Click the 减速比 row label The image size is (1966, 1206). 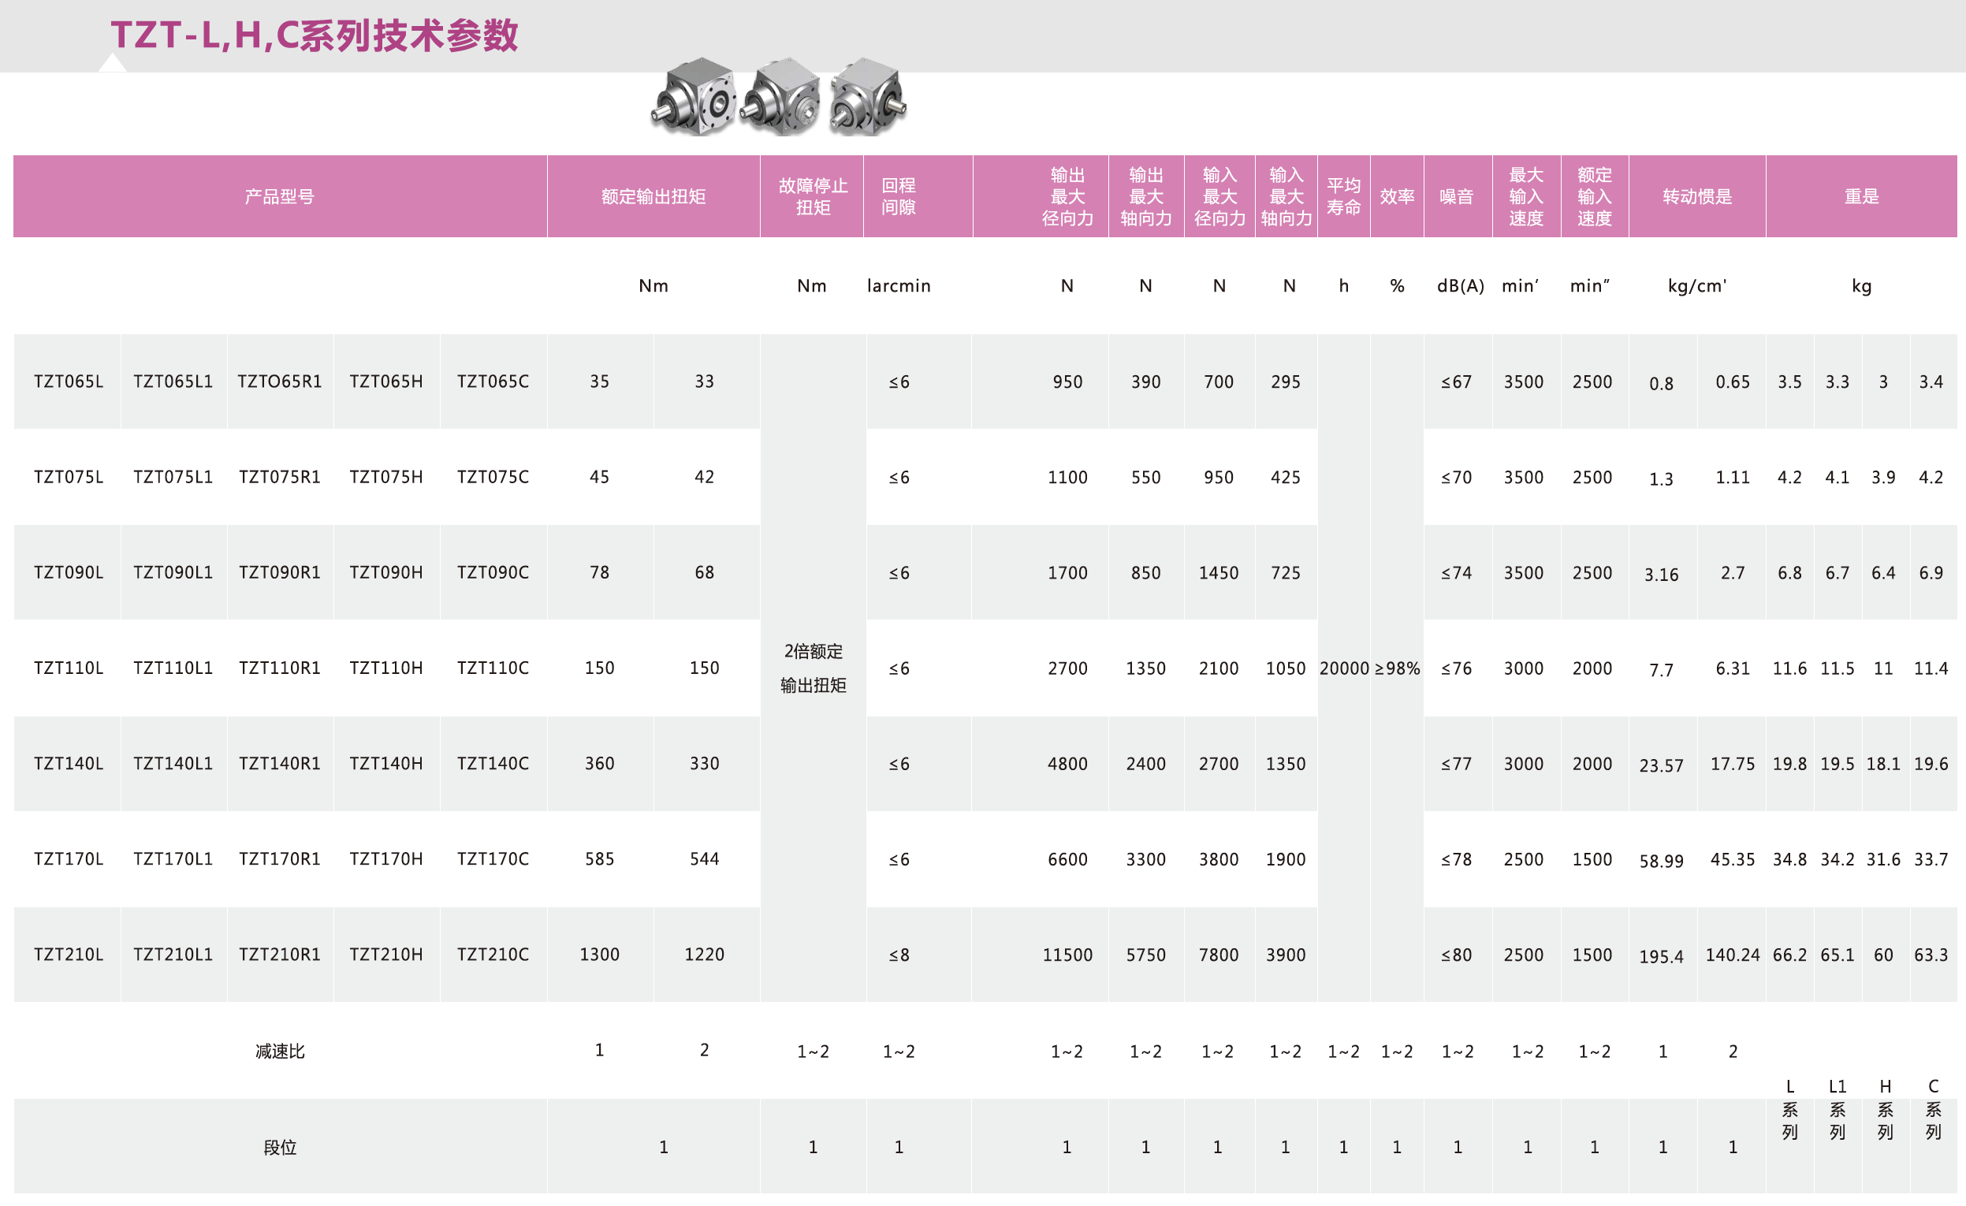[280, 1052]
